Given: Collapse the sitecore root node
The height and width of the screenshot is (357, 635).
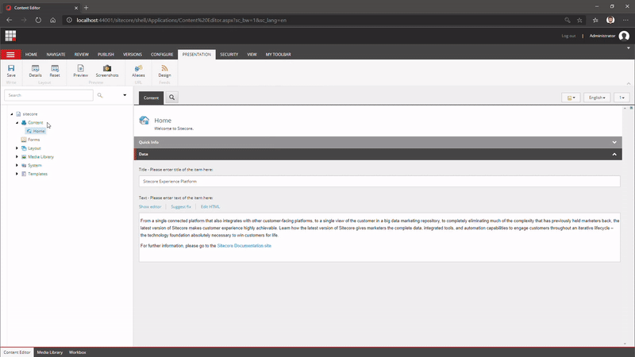Looking at the screenshot, I should point(12,114).
